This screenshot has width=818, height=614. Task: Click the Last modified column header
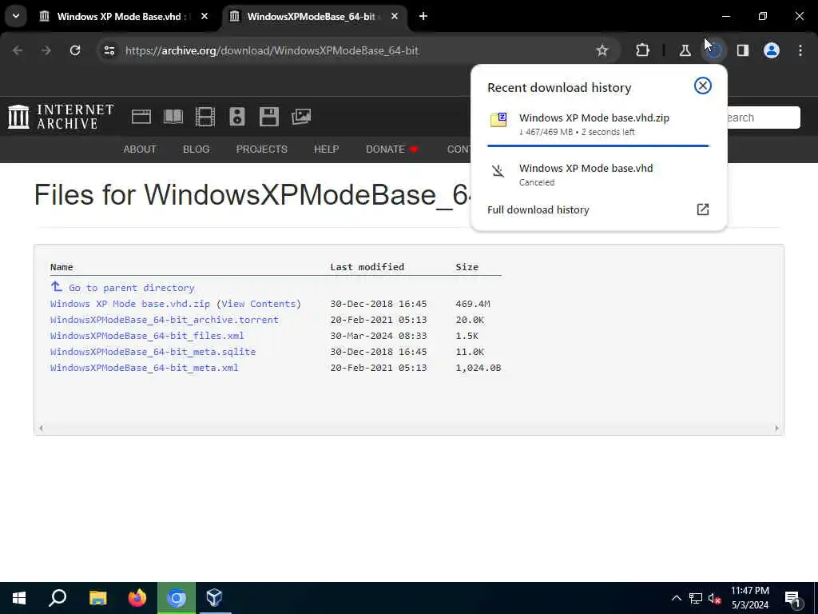point(367,267)
